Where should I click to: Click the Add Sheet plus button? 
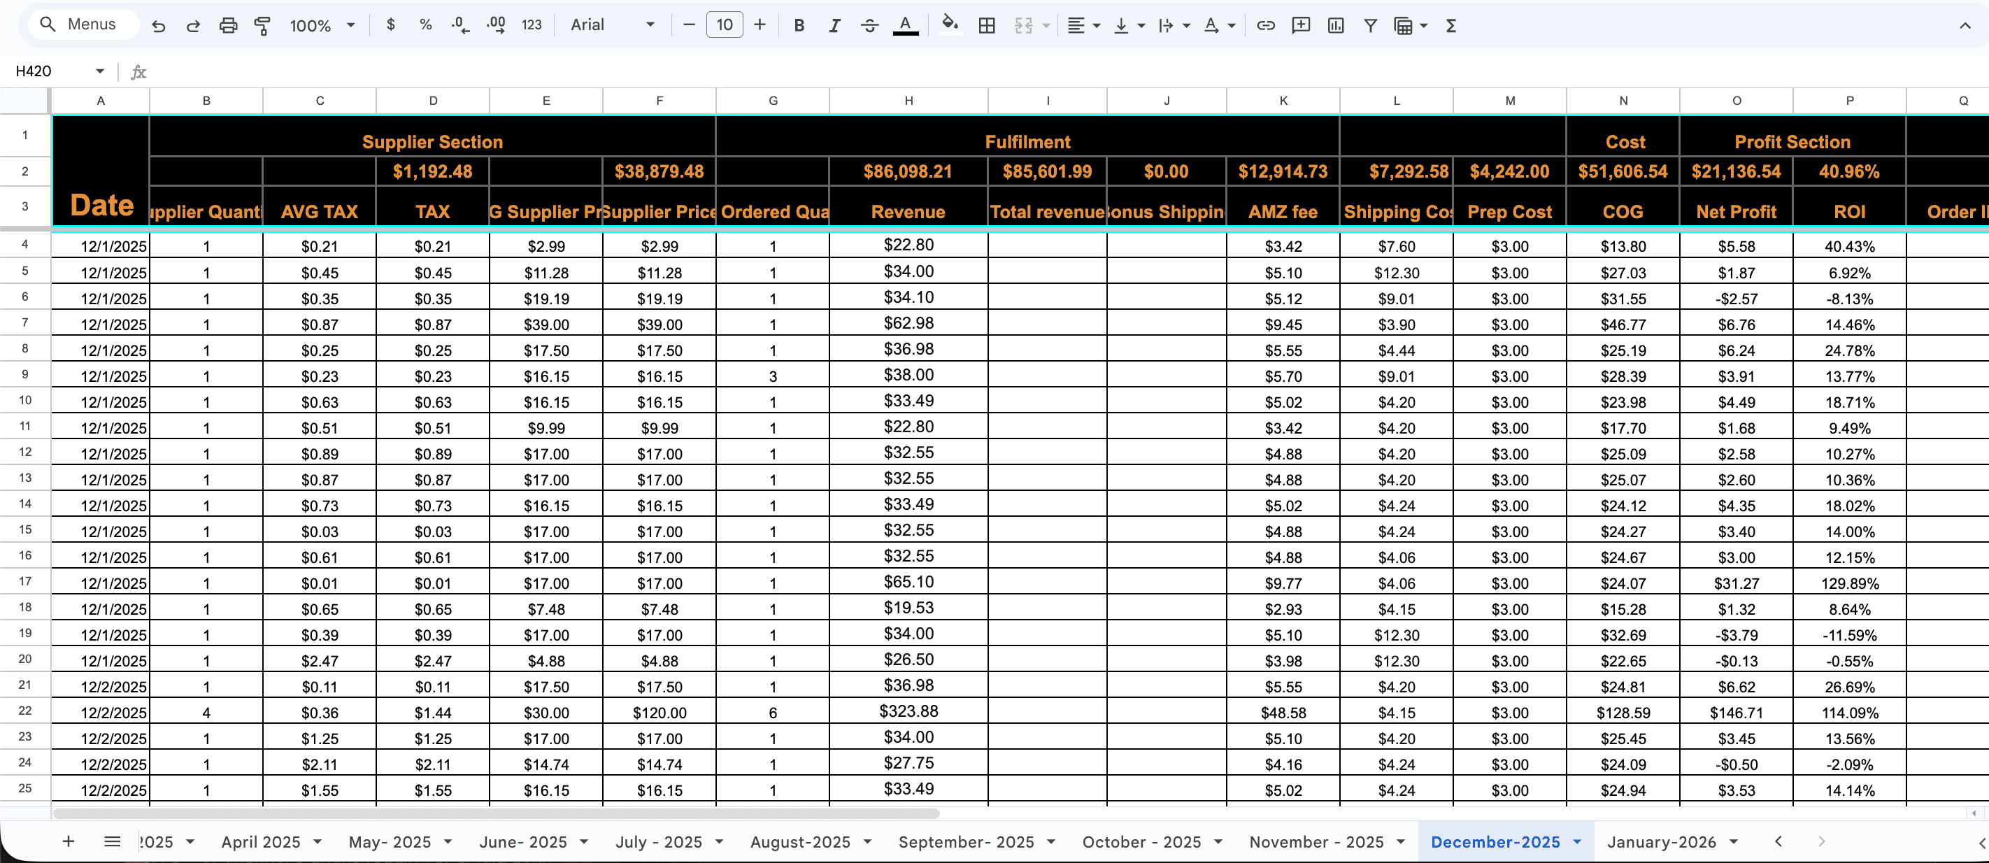68,841
